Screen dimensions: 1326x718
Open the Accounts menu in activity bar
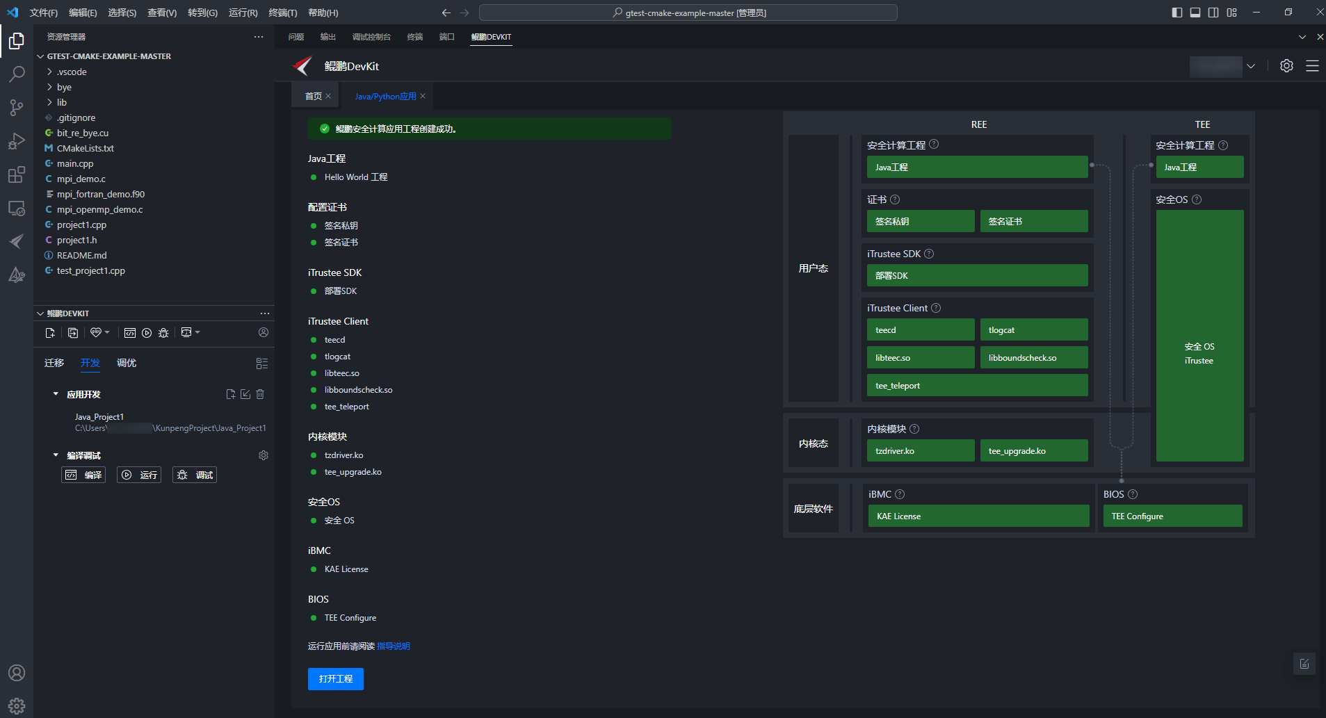pyautogui.click(x=17, y=673)
